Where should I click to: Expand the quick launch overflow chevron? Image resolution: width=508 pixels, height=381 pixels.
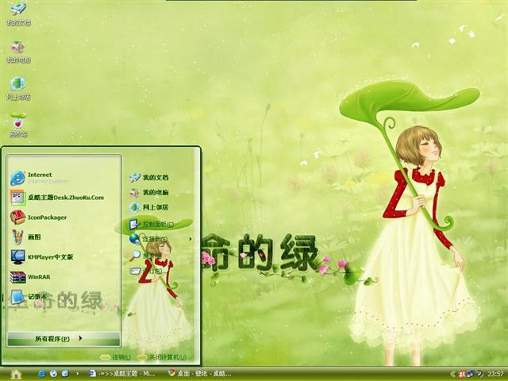coord(77,374)
